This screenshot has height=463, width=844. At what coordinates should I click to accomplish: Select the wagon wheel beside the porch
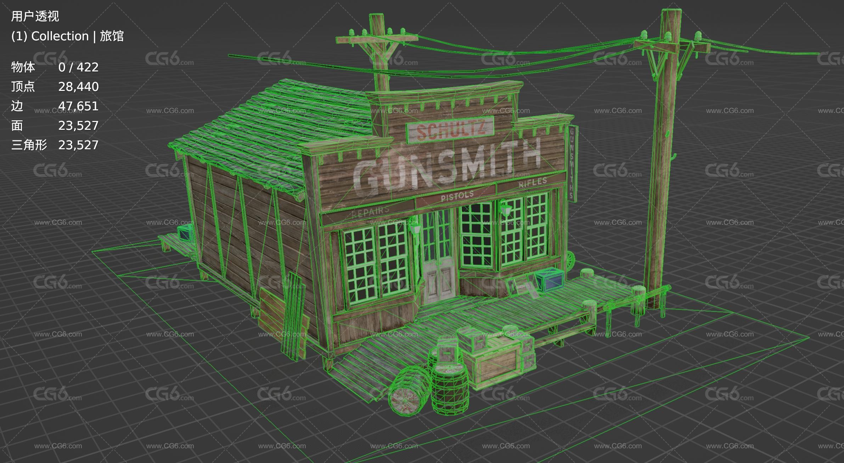(570, 261)
